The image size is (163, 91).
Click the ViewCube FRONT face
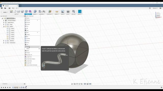158,15
